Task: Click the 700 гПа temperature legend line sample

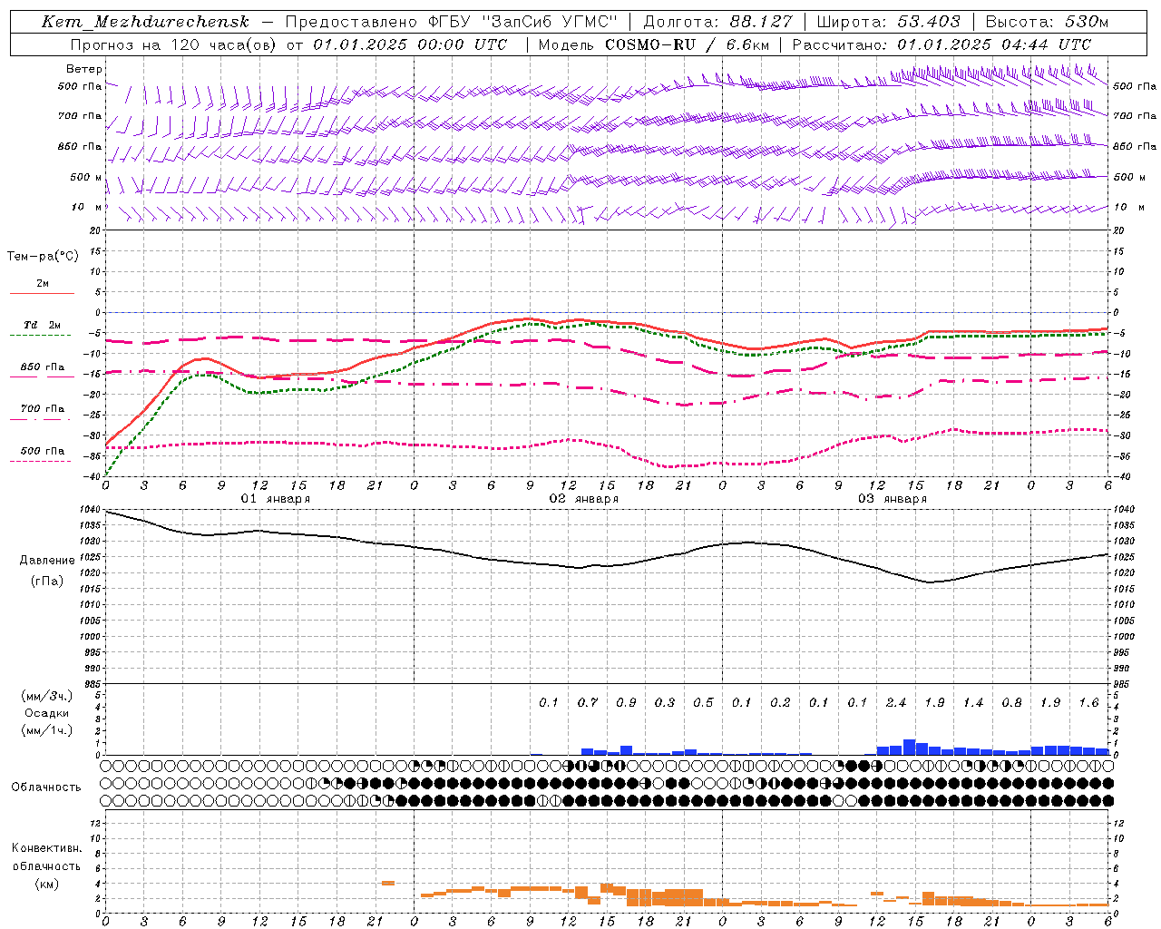Action: pos(42,419)
